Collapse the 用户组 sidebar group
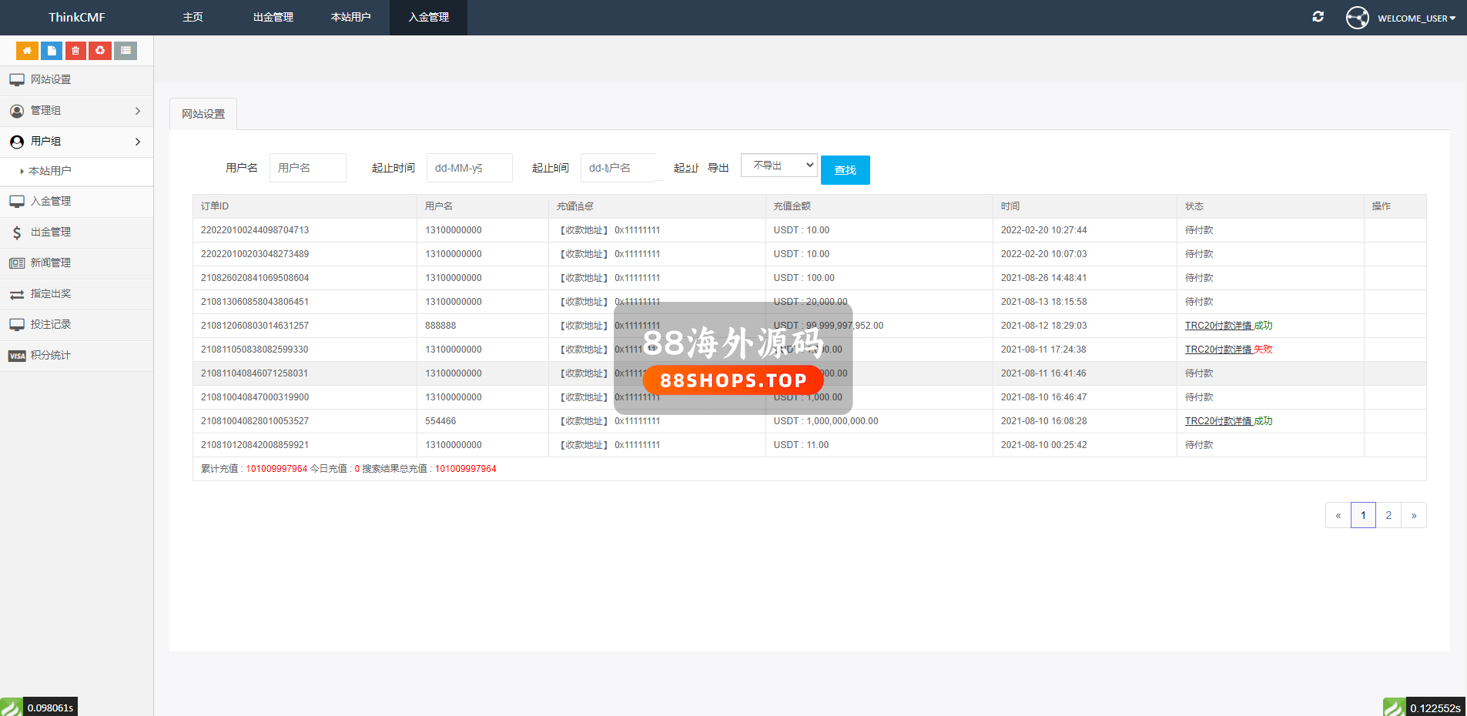Viewport: 1467px width, 716px height. (x=76, y=142)
